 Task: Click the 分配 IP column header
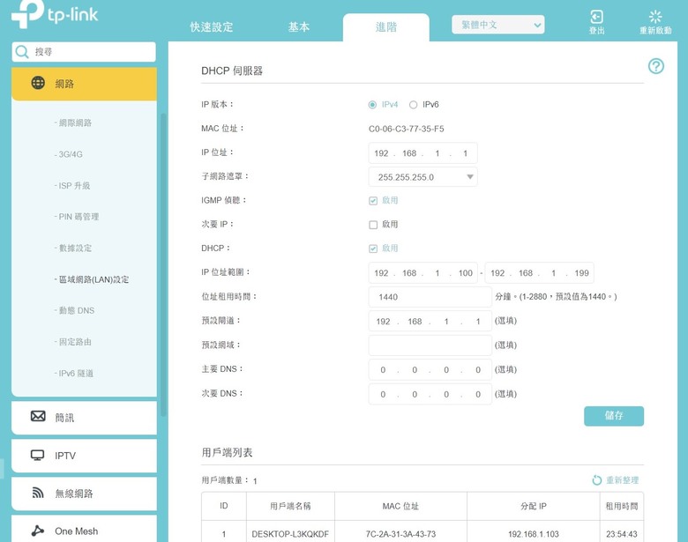[x=533, y=506]
